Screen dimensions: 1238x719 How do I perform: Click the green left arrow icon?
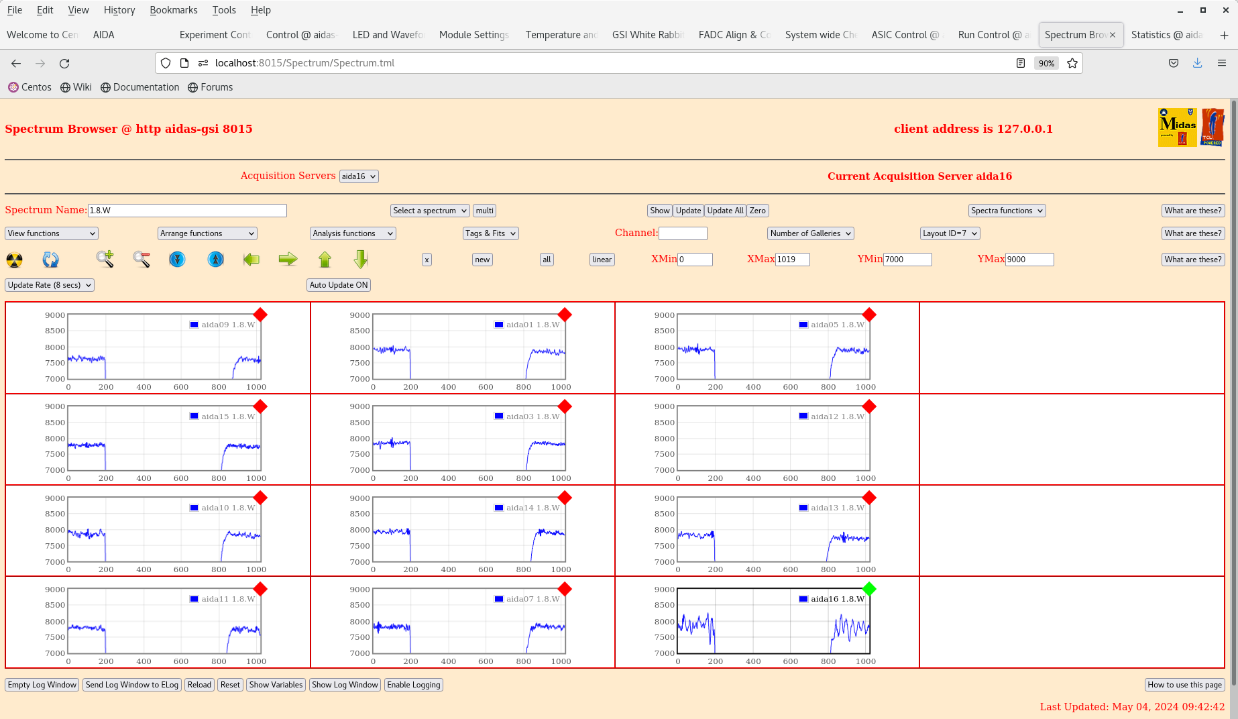point(251,259)
